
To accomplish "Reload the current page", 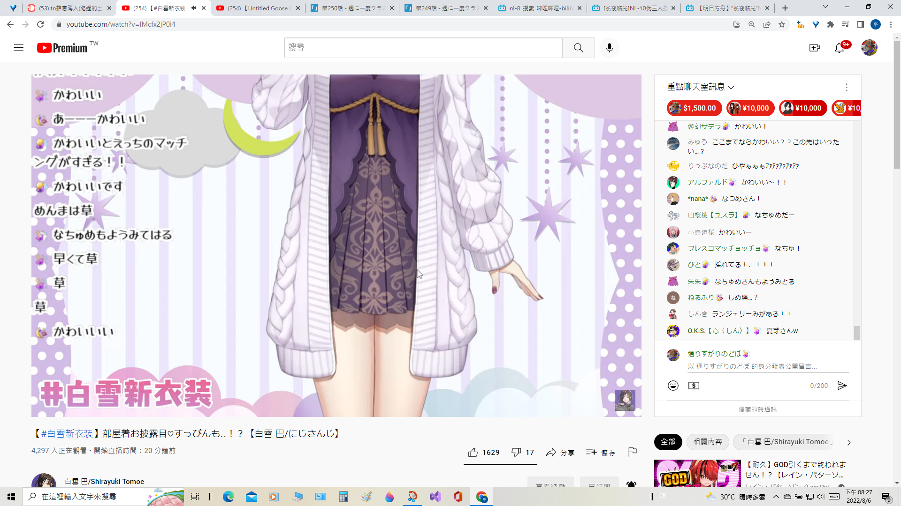I will tap(40, 24).
